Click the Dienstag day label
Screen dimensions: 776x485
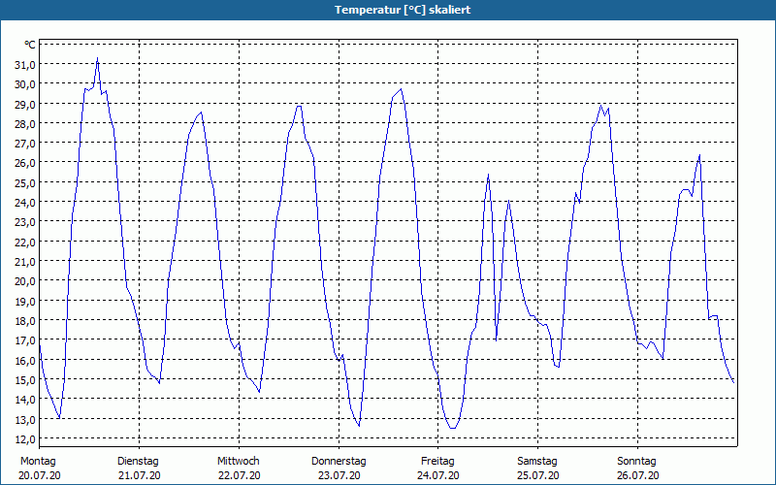138,462
